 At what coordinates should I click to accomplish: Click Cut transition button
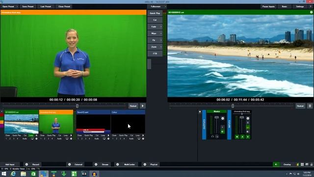155,20
